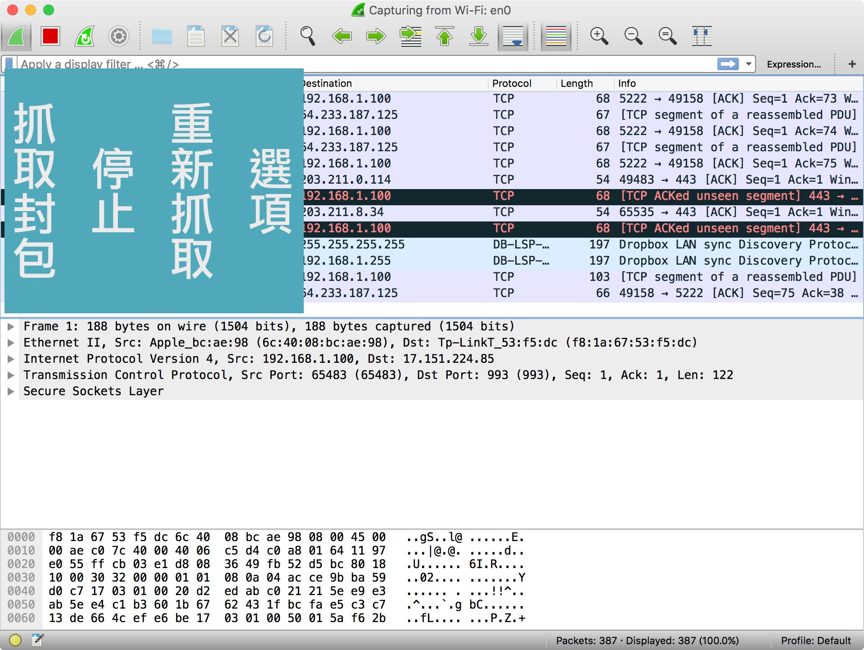Open display filter history dropdown arrow
864x650 pixels.
(748, 64)
